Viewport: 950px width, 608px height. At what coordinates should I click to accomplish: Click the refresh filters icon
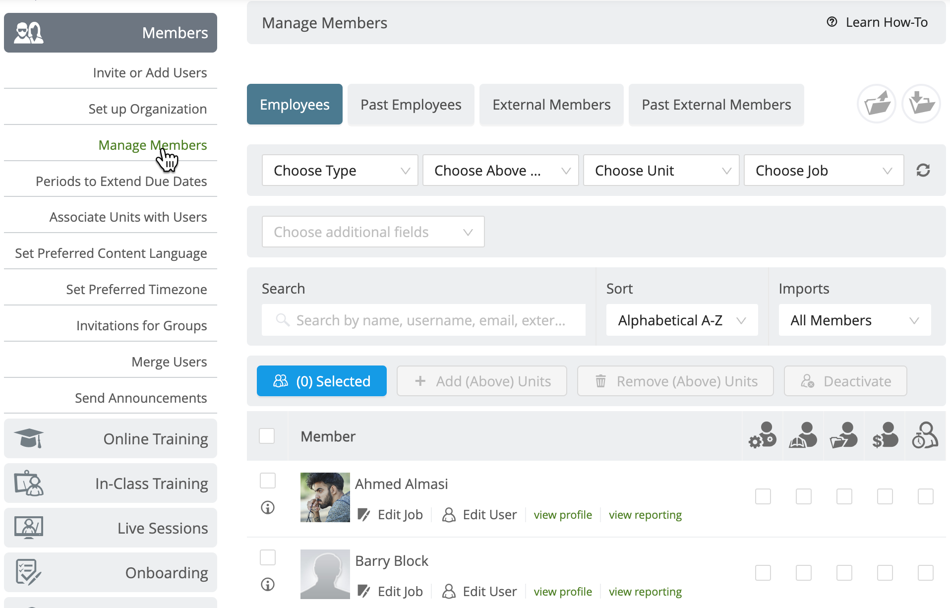click(x=923, y=170)
